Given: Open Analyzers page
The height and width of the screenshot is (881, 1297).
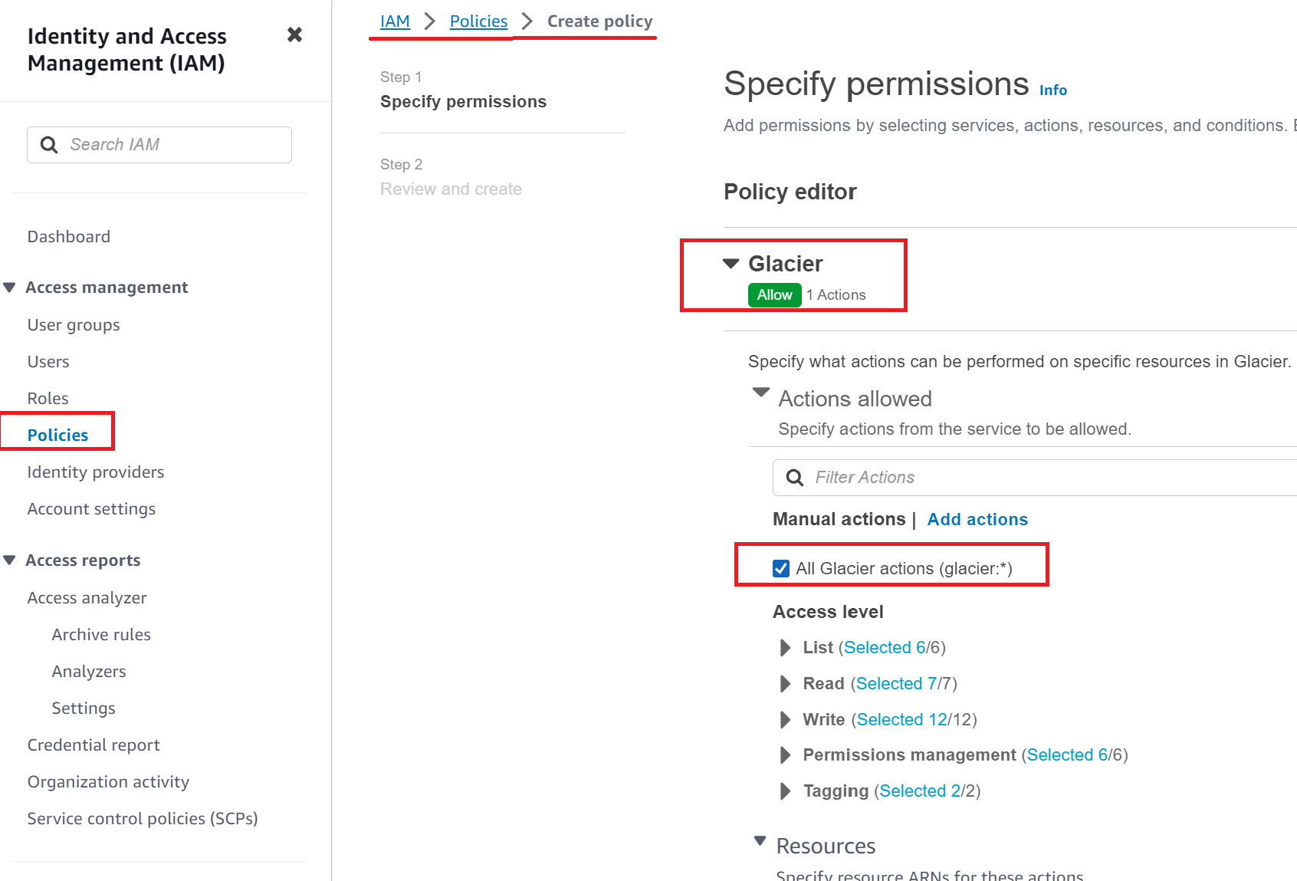Looking at the screenshot, I should tap(89, 672).
